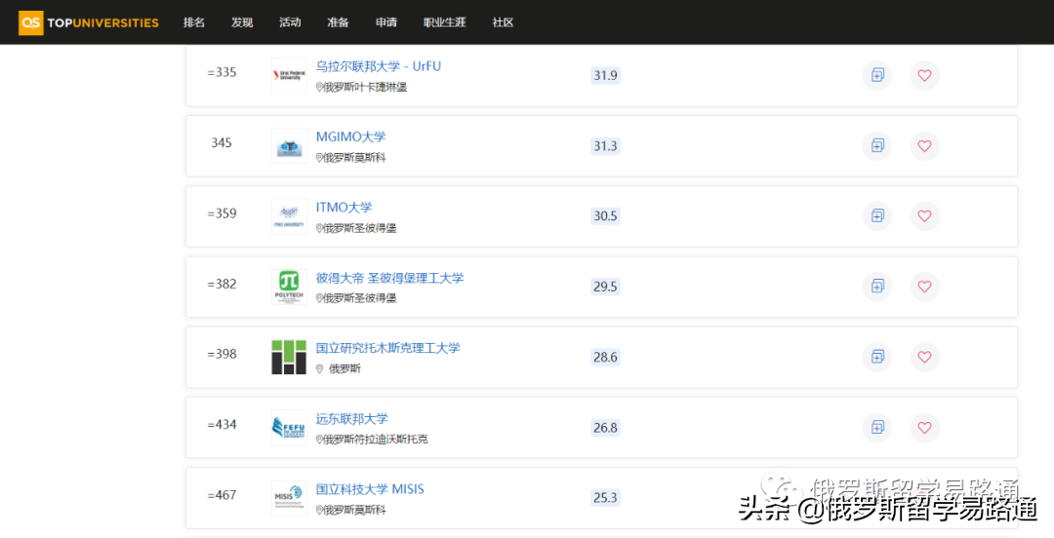Viewport: 1054px width, 538px height.
Task: Click rank =434 text
Action: point(222,425)
